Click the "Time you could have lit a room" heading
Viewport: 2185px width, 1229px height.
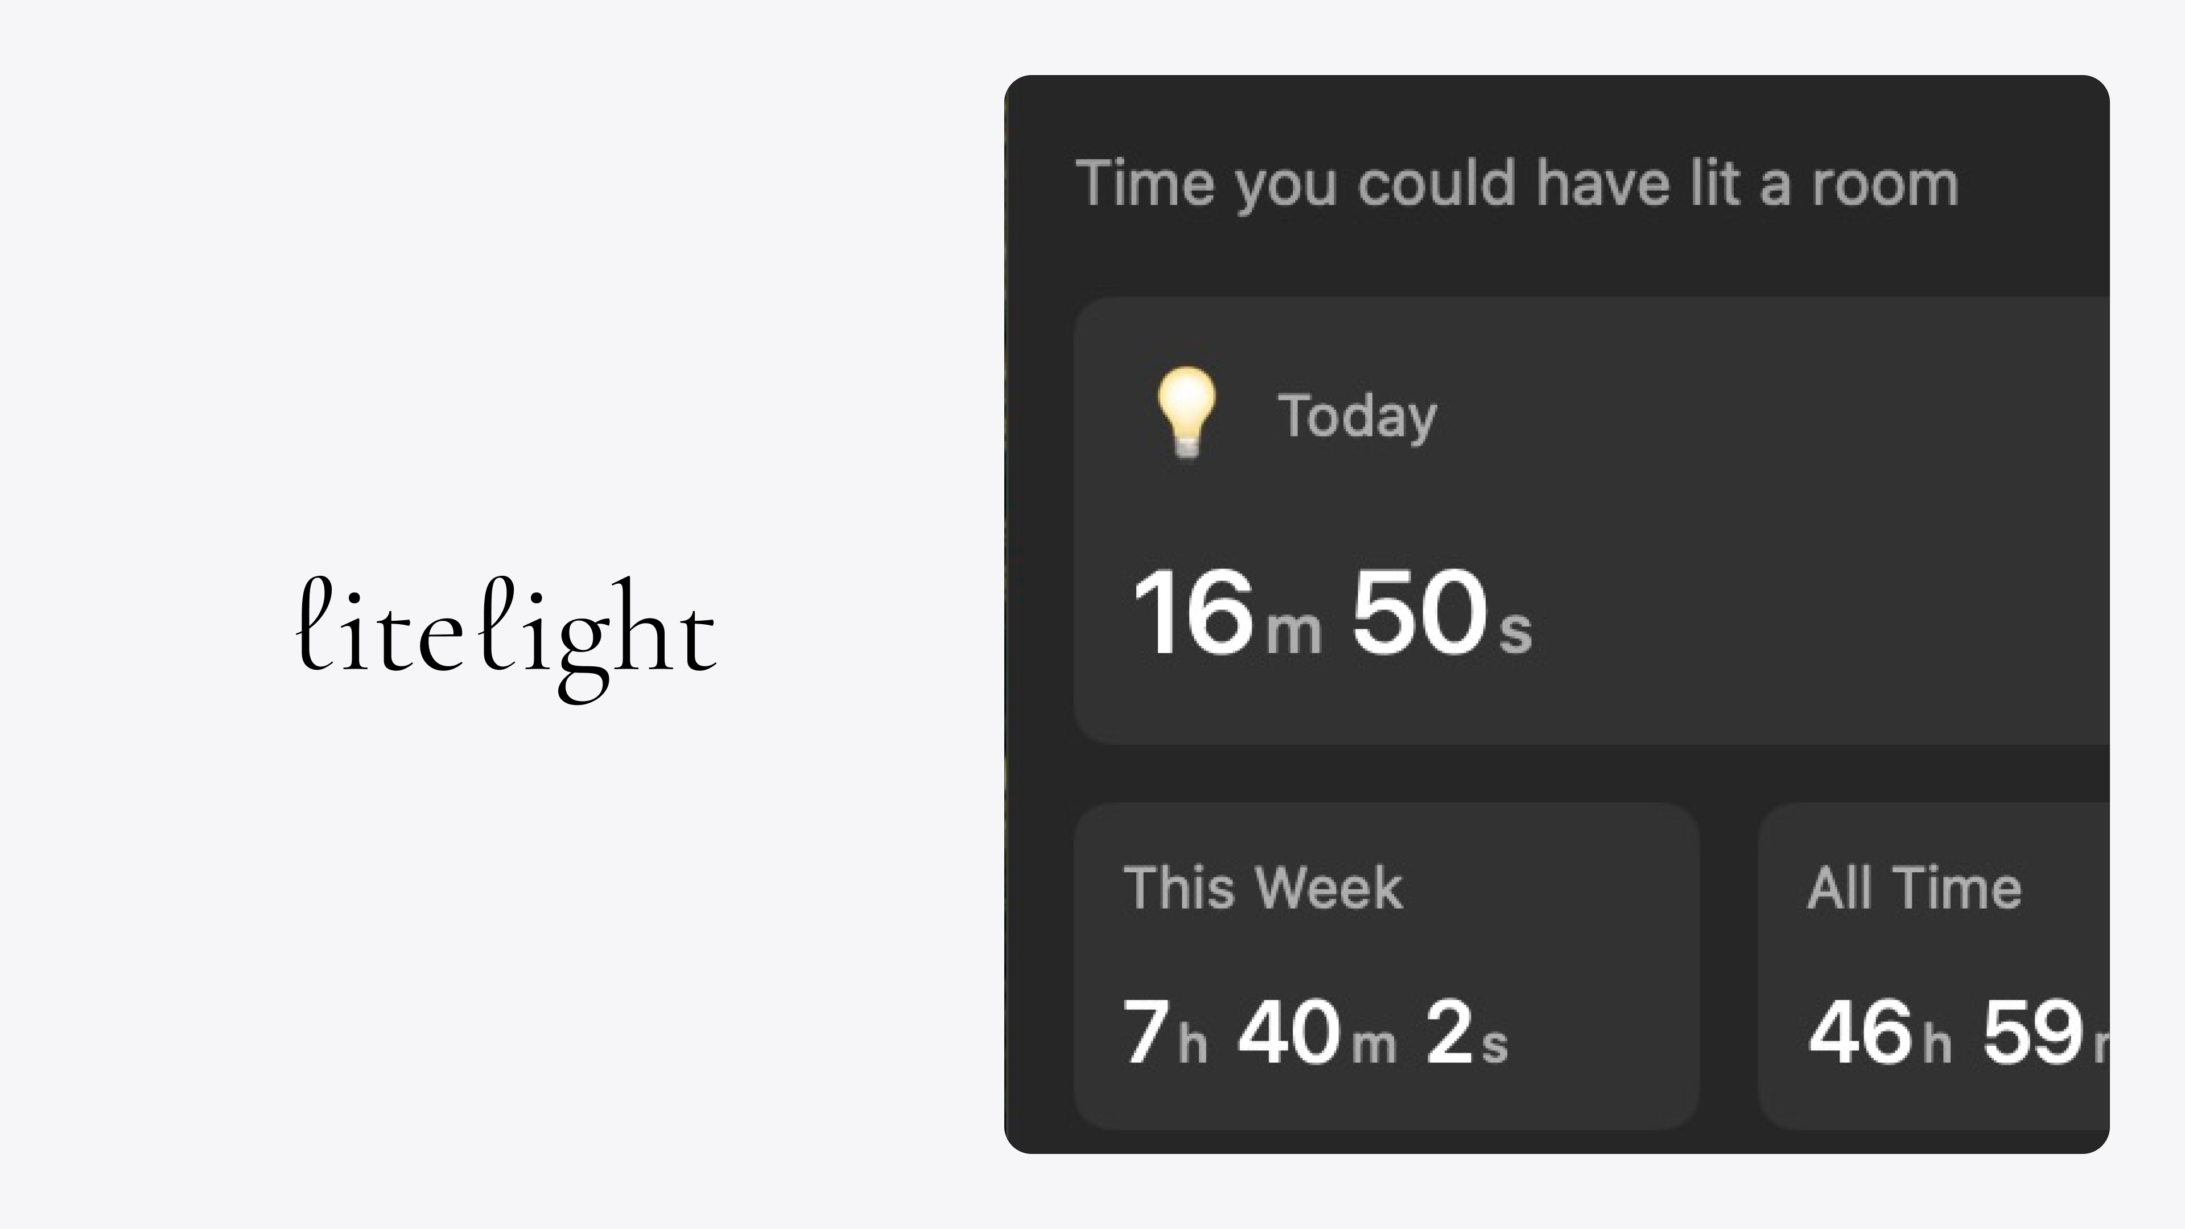click(1516, 183)
